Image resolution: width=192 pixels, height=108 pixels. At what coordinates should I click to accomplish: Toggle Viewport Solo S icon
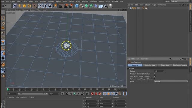(3, 58)
